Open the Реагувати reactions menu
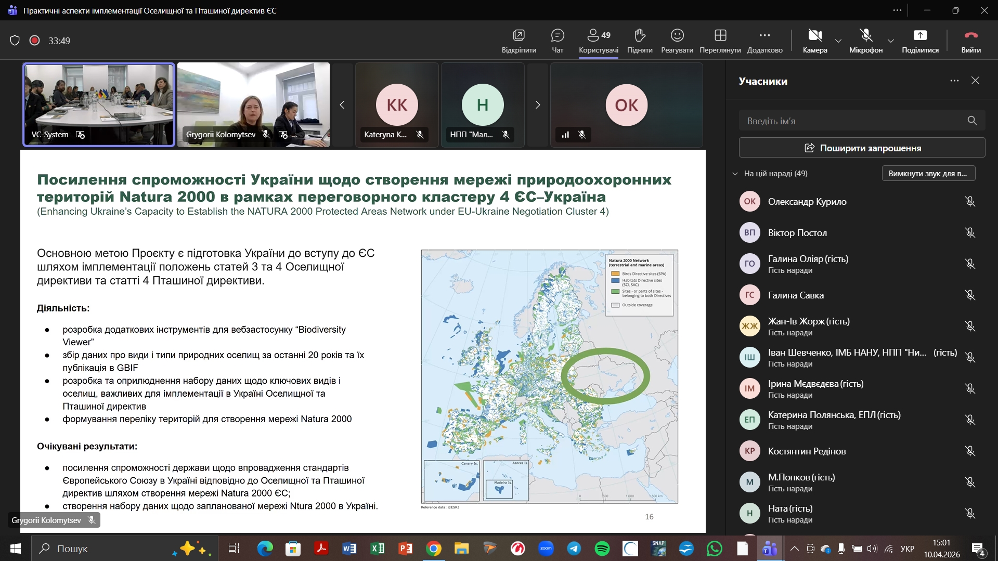The height and width of the screenshot is (561, 998). (677, 41)
